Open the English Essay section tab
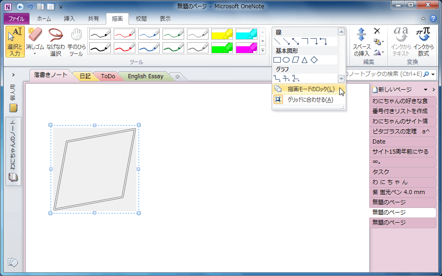 pos(145,76)
